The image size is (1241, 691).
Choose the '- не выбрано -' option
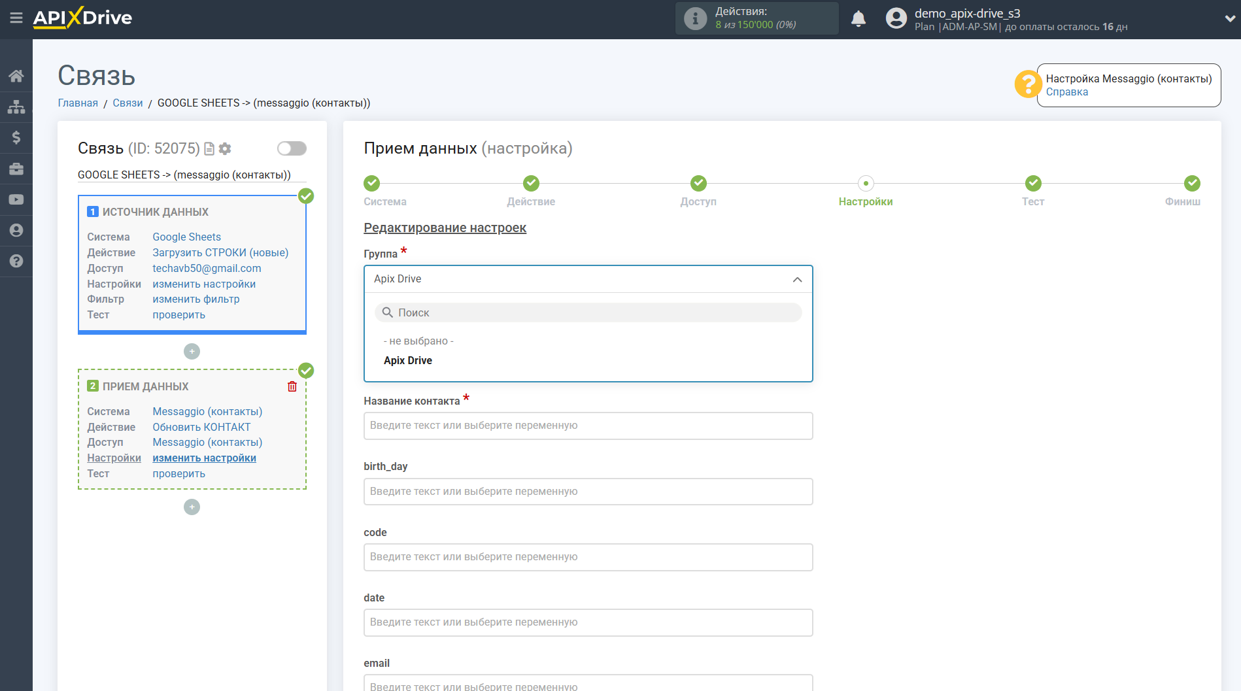(418, 341)
